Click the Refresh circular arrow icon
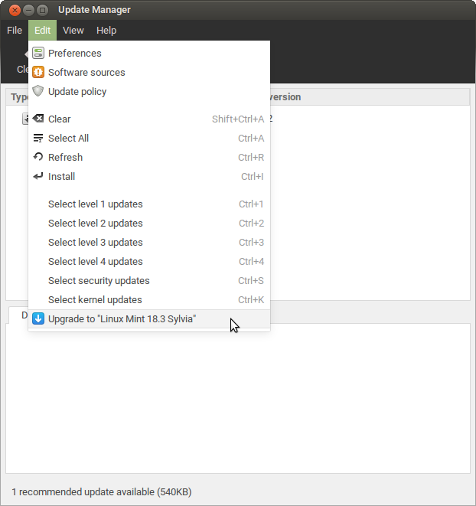 click(38, 157)
